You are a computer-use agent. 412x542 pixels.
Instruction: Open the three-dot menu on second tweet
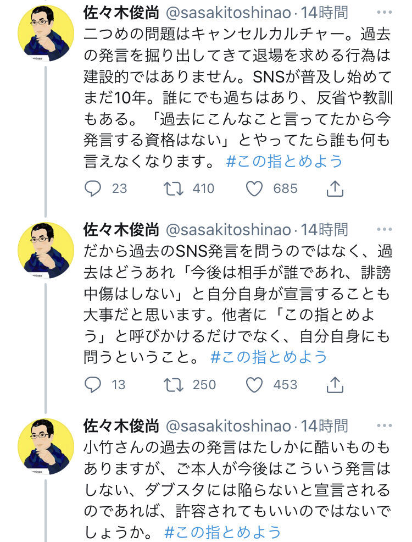[x=385, y=230]
